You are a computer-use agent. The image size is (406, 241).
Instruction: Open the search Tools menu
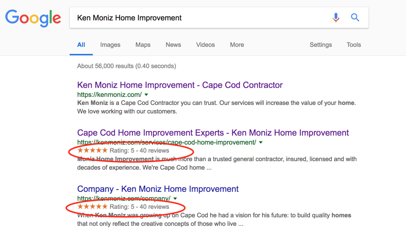353,45
